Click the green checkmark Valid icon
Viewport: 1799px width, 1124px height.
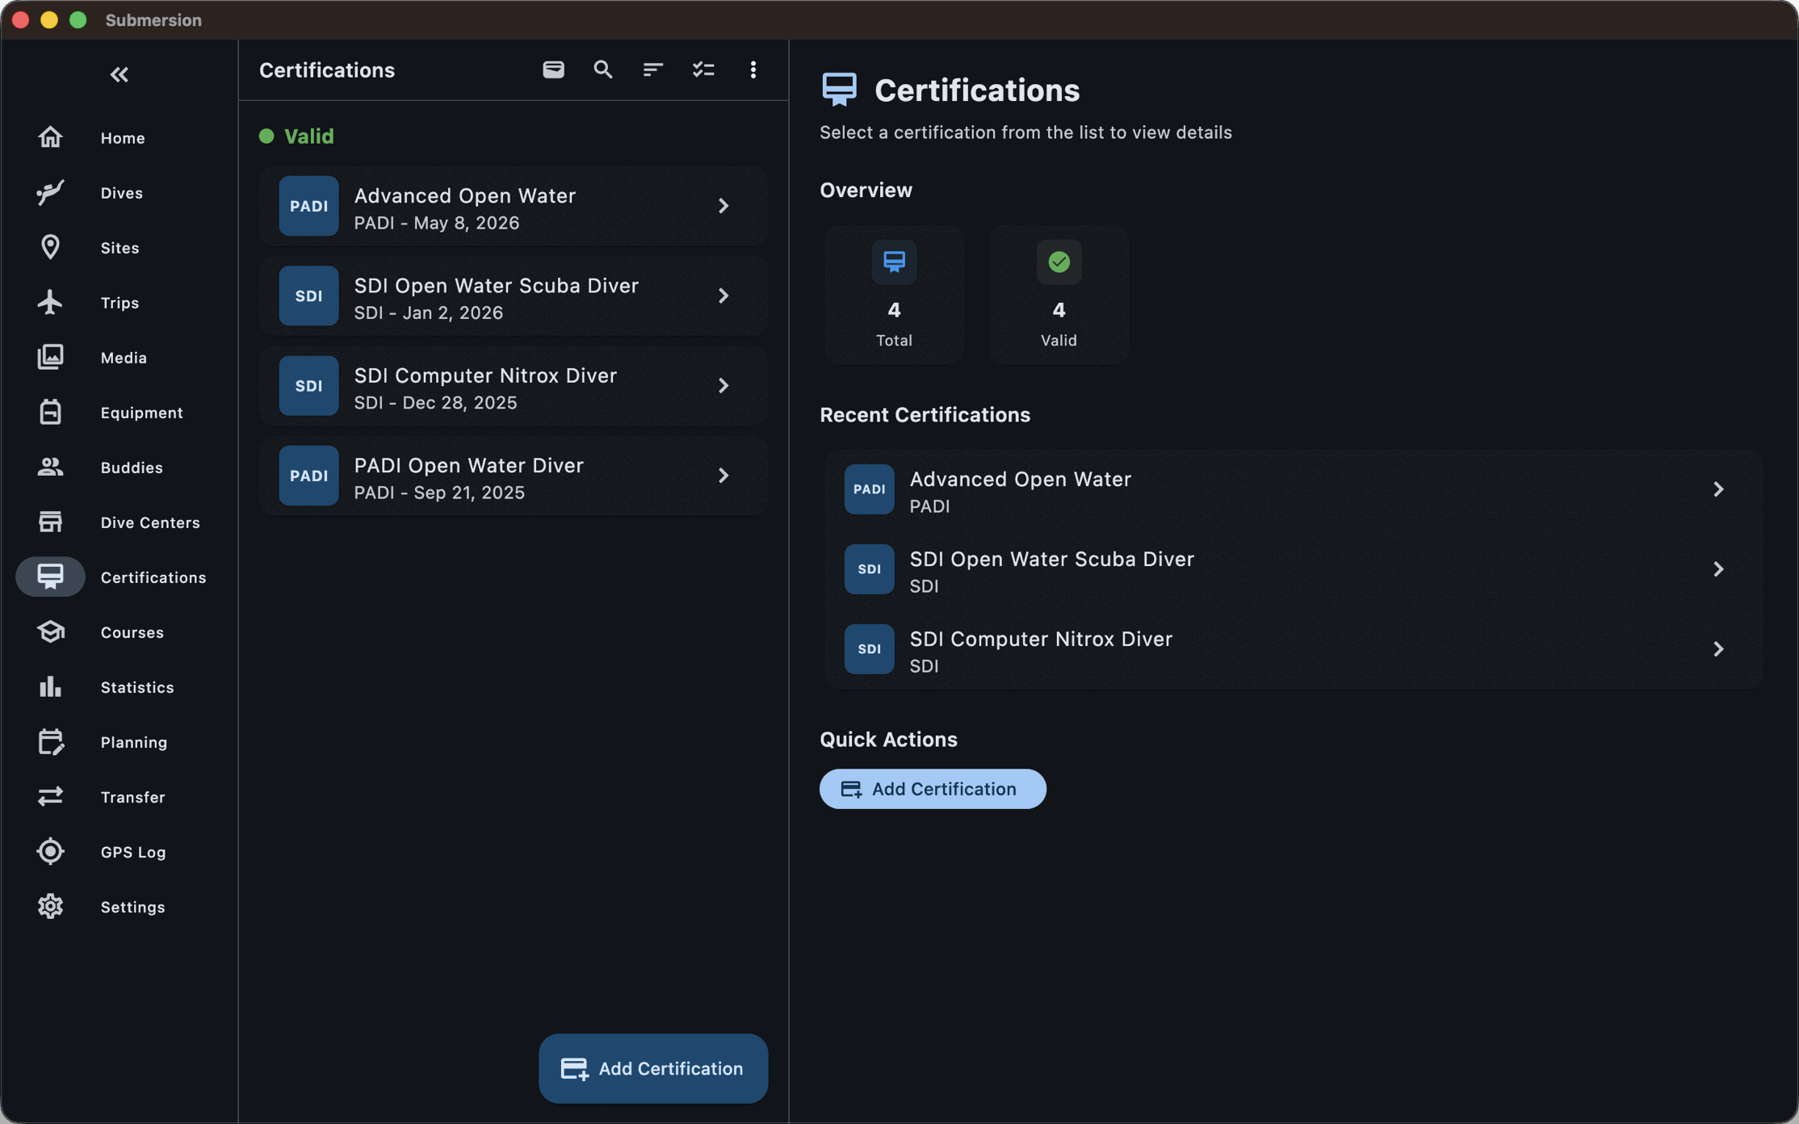(x=1059, y=262)
